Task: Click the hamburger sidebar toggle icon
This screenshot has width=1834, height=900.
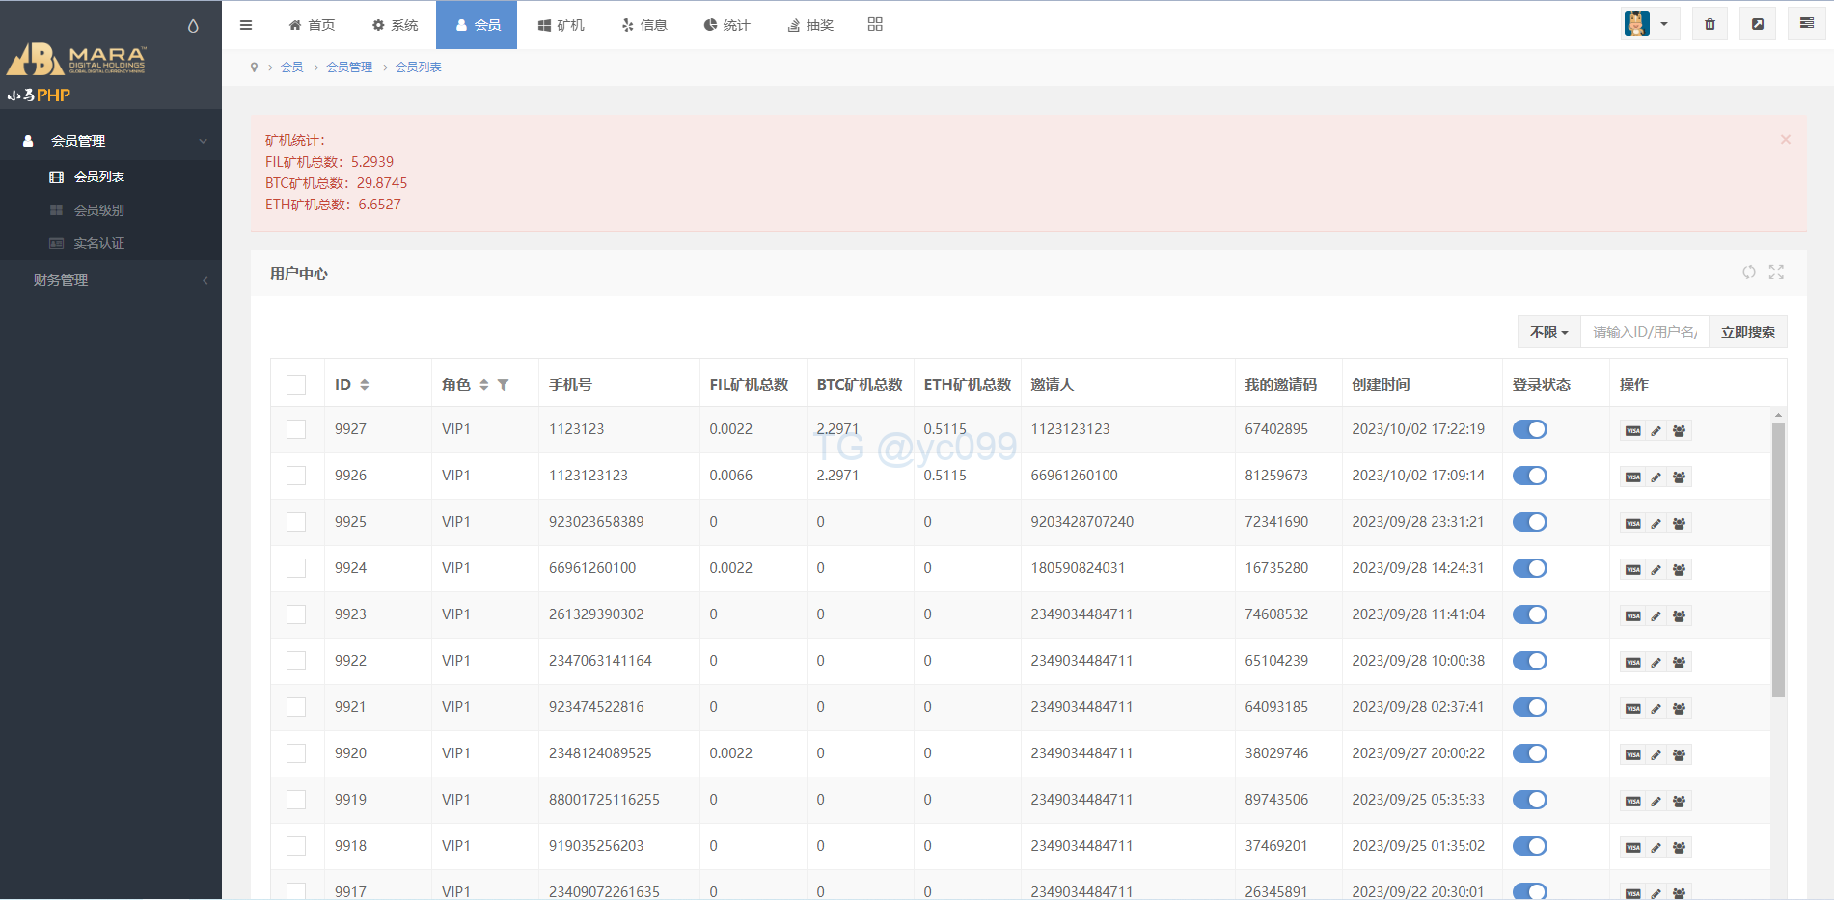Action: point(246,25)
